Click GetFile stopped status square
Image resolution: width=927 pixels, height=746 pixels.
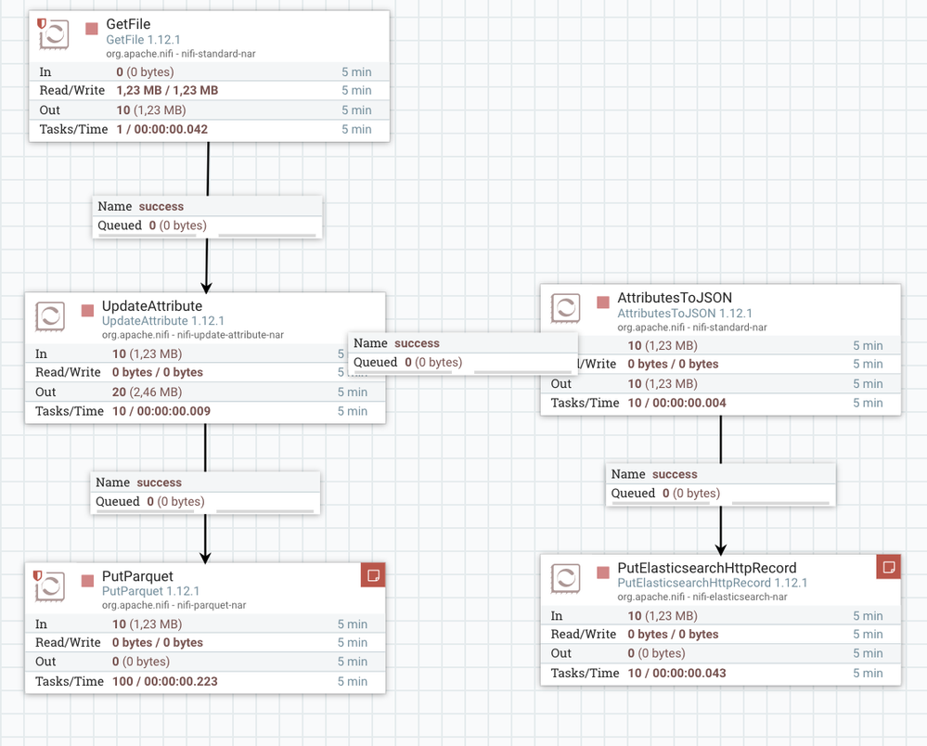point(92,29)
